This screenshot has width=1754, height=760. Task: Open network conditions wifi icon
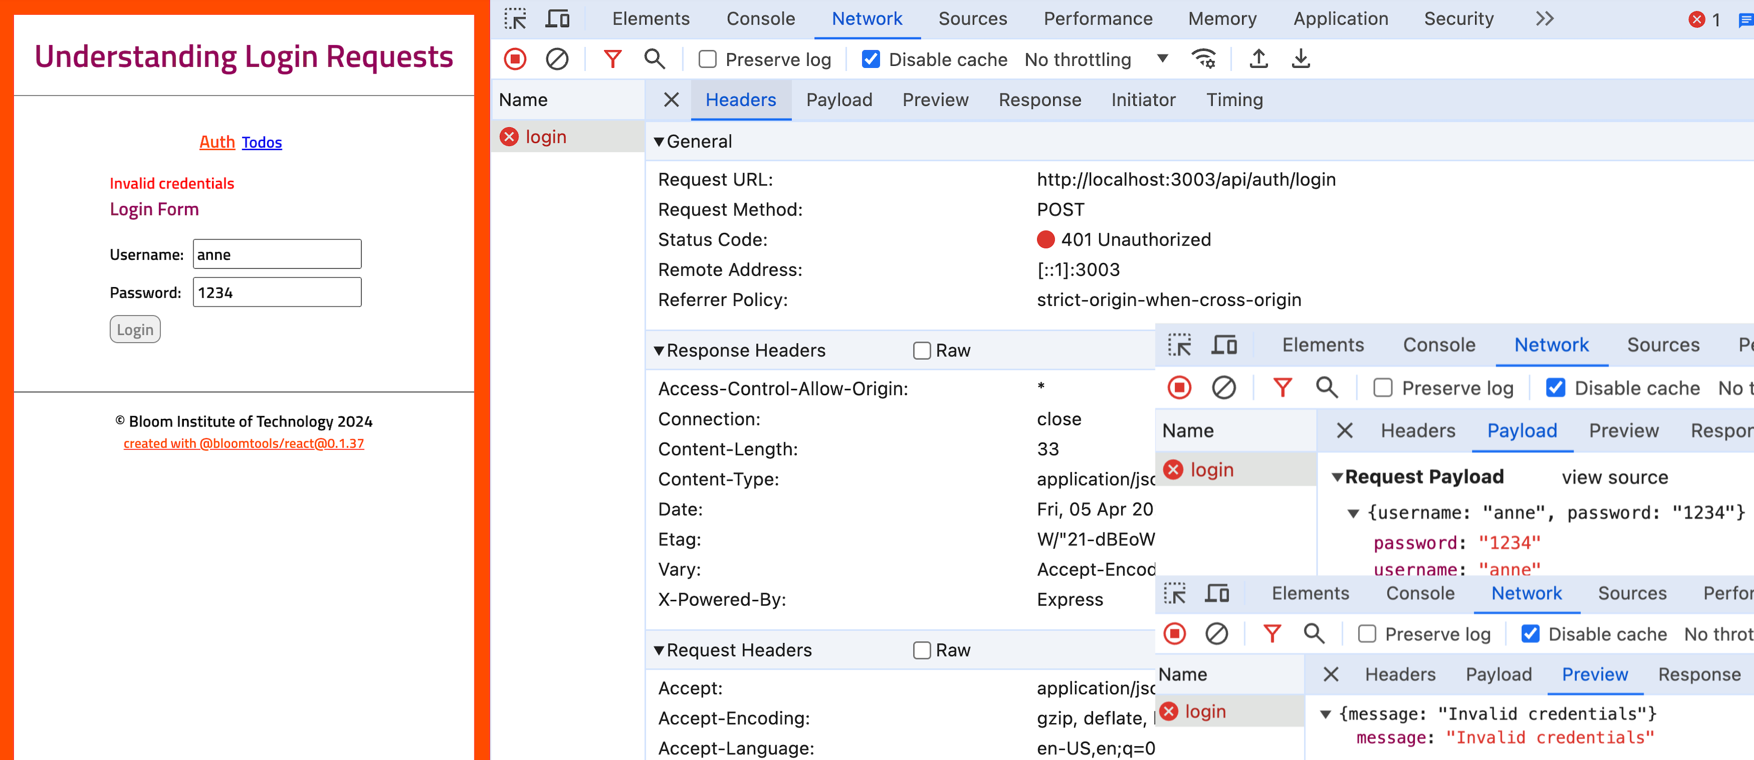pyautogui.click(x=1203, y=59)
